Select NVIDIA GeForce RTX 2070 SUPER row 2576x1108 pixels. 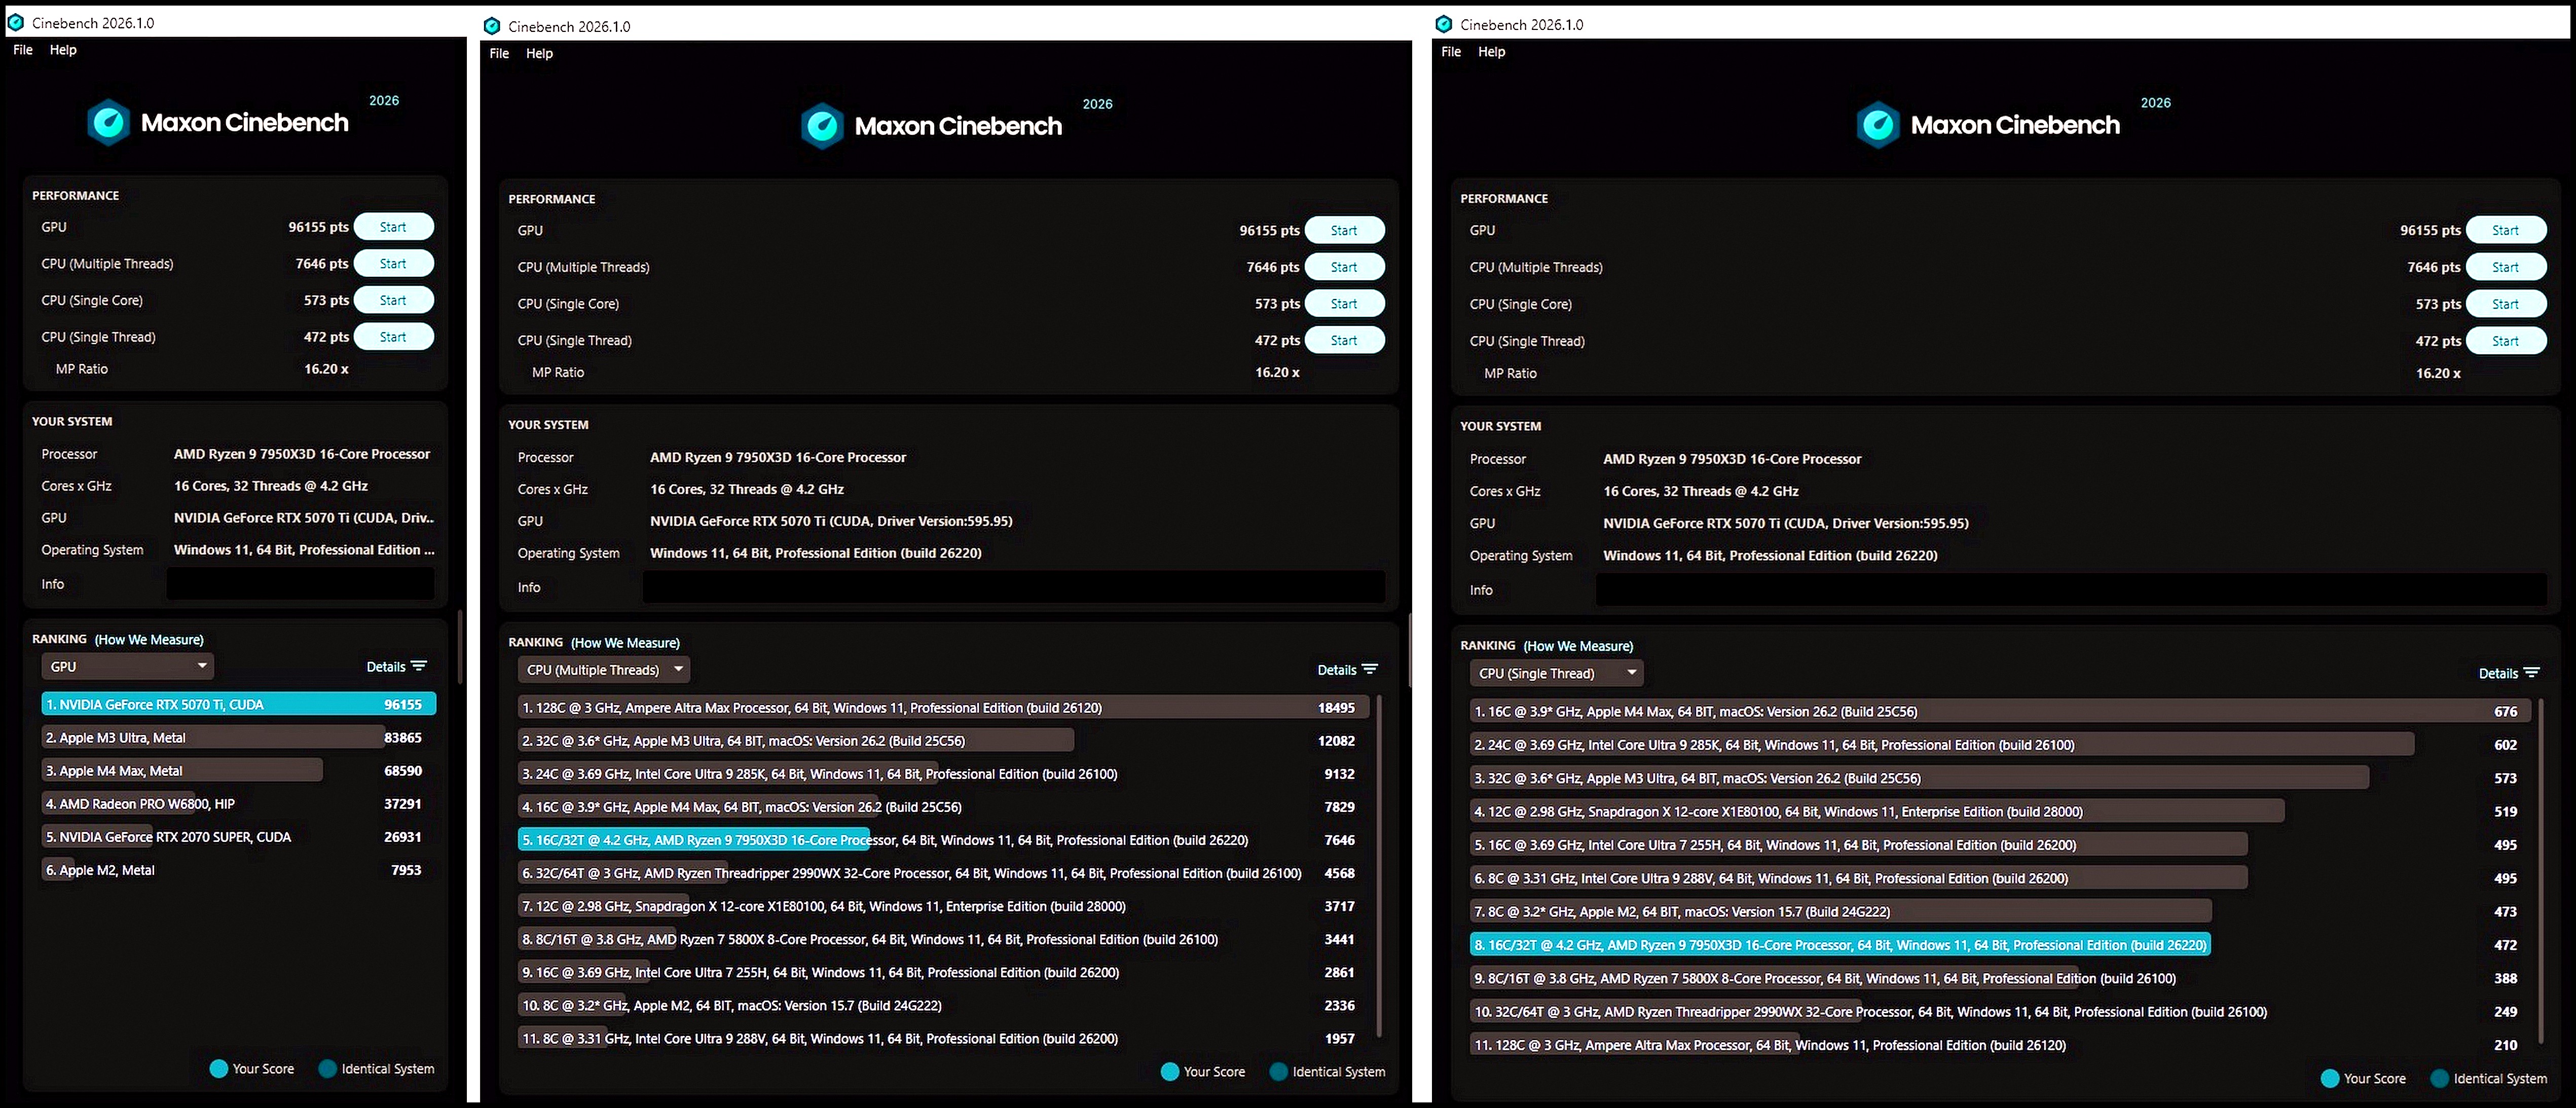pyautogui.click(x=238, y=836)
